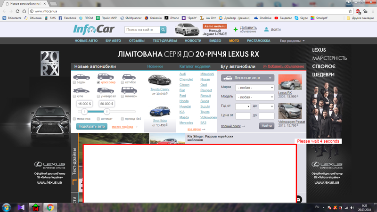This screenshot has width=377, height=212.
Task: Open Chrome home page button
Action: 24,11
